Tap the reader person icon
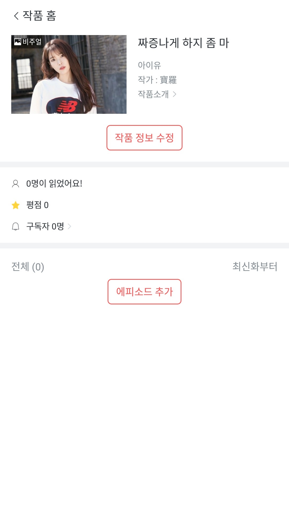Image resolution: width=289 pixels, height=514 pixels. coord(16,184)
